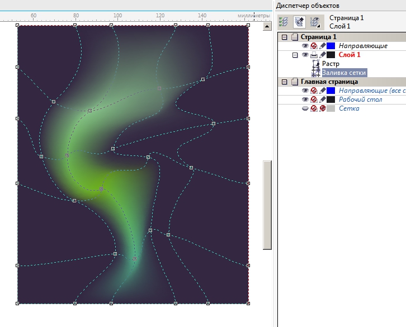
Task: Select the Заливка сетки object
Action: (344, 73)
